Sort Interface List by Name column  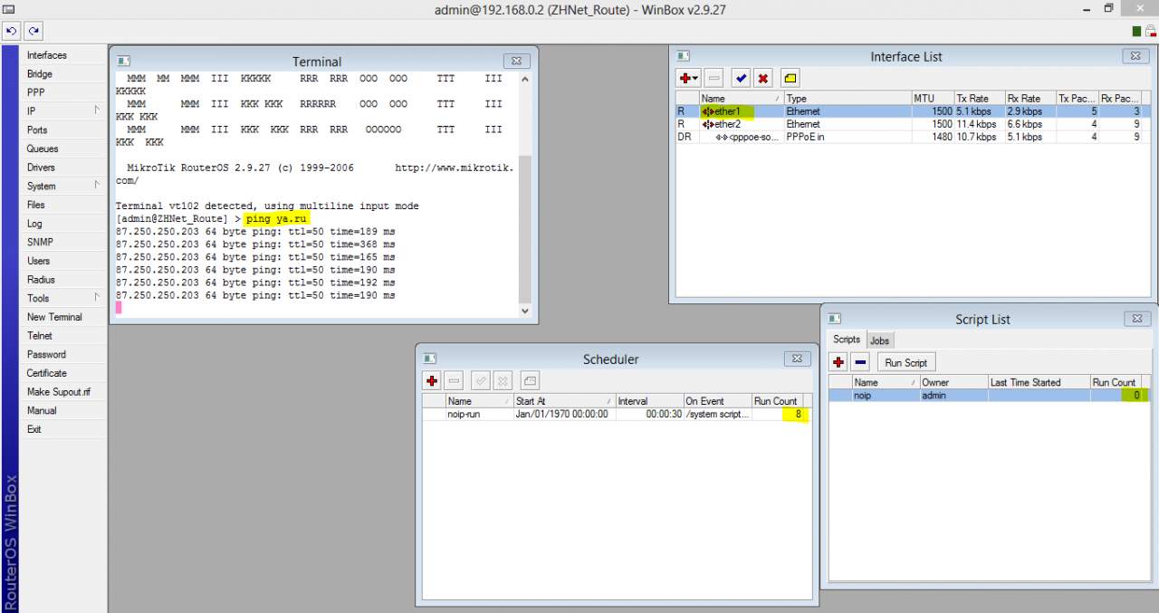click(x=741, y=98)
